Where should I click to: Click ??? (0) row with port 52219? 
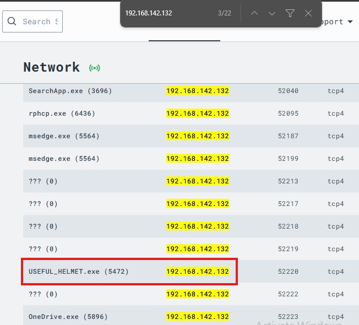(x=191, y=249)
